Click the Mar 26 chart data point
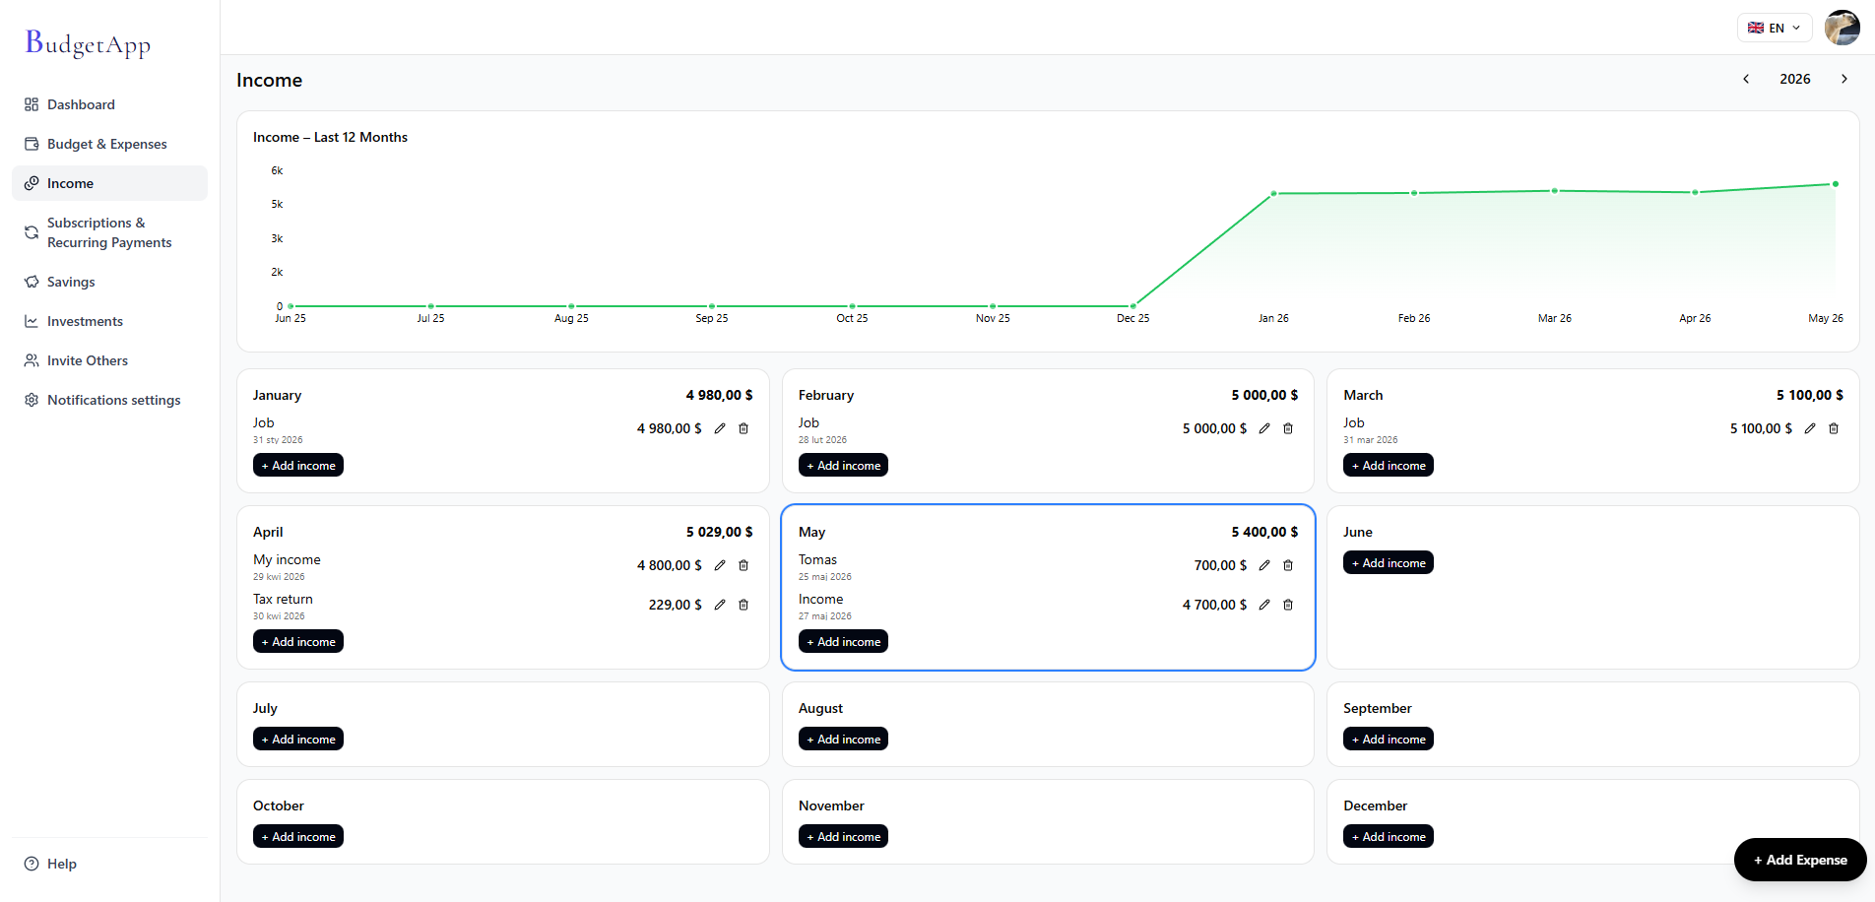1875x902 pixels. point(1555,191)
